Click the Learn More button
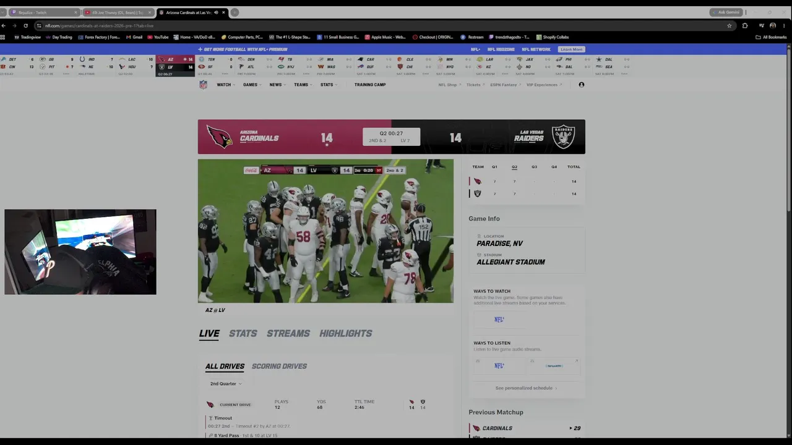The height and width of the screenshot is (445, 792). (571, 49)
